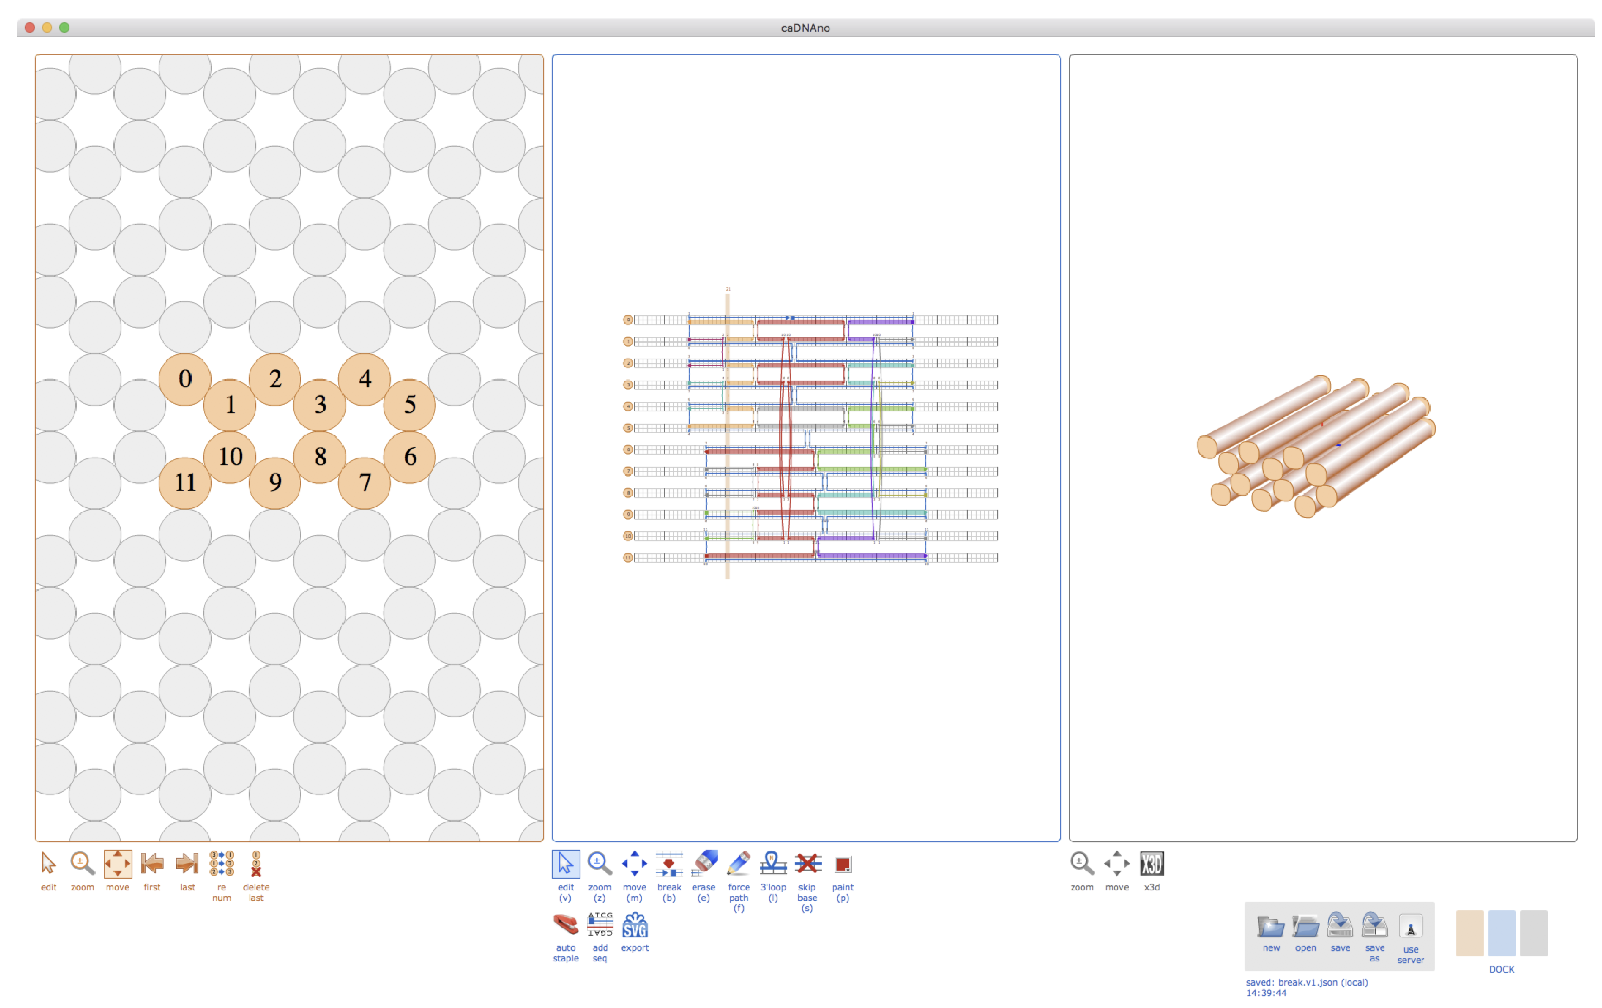Image resolution: width=1602 pixels, height=1008 pixels.
Task: Select the break (b) tool
Action: [669, 864]
